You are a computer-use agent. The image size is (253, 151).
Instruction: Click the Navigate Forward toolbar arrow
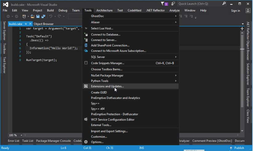[17, 16]
